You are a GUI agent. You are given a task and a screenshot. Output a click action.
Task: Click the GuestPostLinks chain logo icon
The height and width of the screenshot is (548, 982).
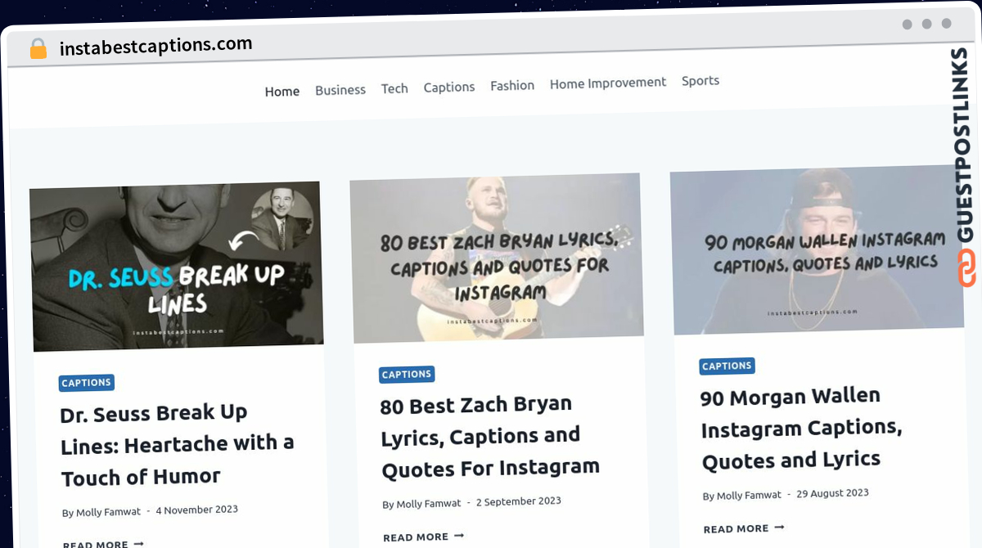point(967,269)
